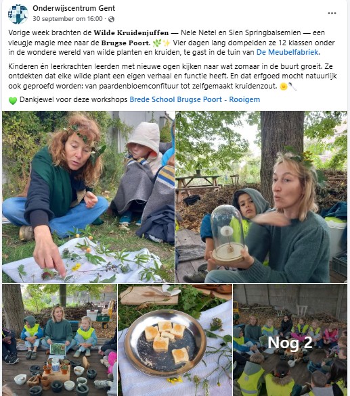Click the sunflower emoji after kruidenzout
Viewport: 350px width, 396px height.
[284, 86]
